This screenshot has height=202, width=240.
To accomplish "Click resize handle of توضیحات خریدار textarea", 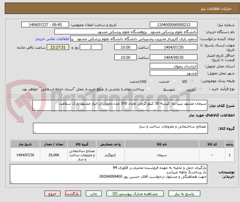I will coord(12,182).
